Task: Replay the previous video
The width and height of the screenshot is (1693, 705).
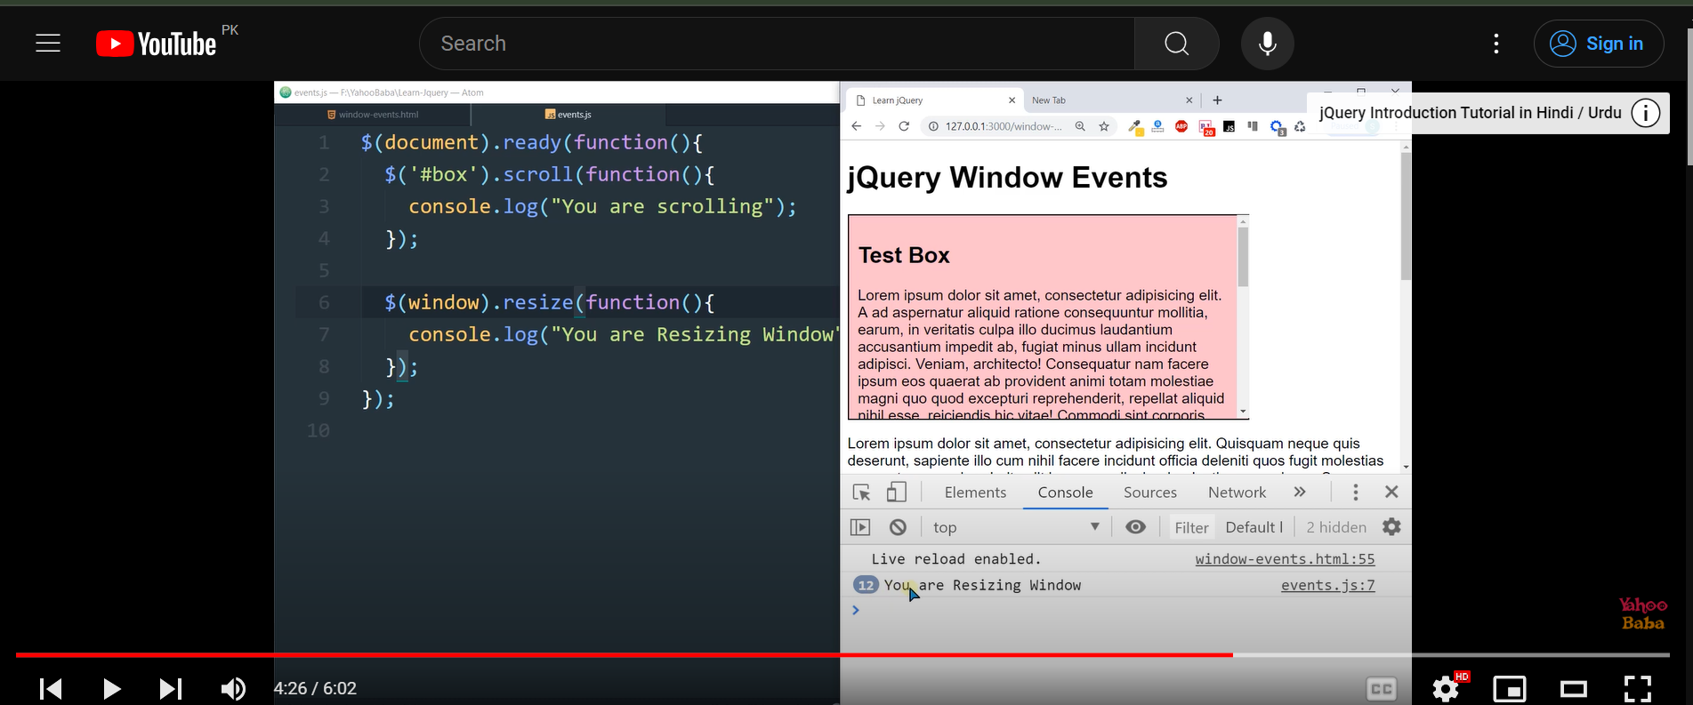Action: tap(51, 688)
